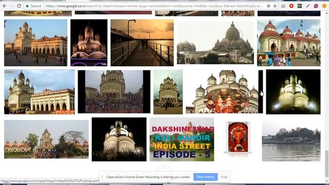Go back with the browser back arrow

(5, 6)
